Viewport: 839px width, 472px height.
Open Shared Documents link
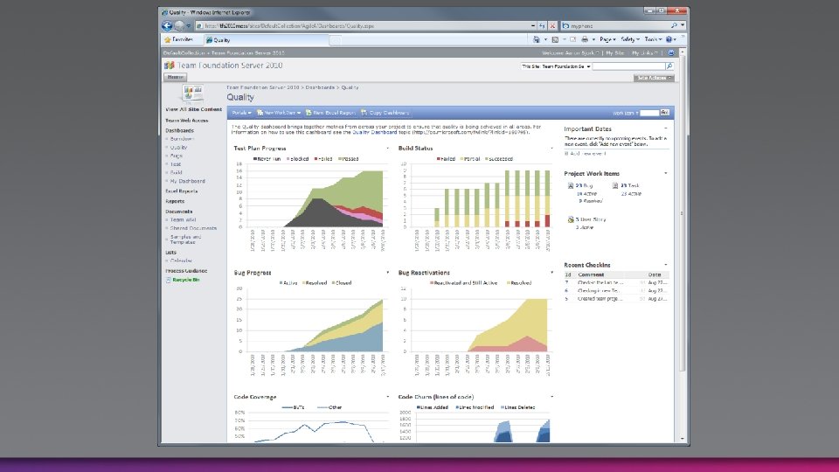pos(193,228)
